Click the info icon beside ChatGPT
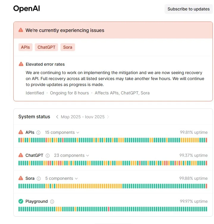This screenshot has height=224, width=214. pos(47,156)
